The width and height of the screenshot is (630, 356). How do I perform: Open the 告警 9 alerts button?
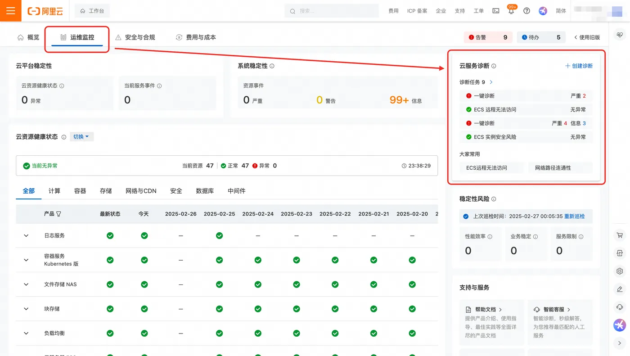[x=488, y=37]
